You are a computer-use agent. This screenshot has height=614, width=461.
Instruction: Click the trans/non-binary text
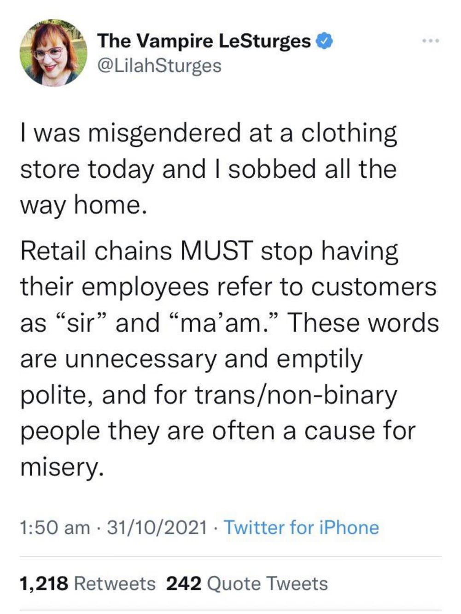pos(296,394)
